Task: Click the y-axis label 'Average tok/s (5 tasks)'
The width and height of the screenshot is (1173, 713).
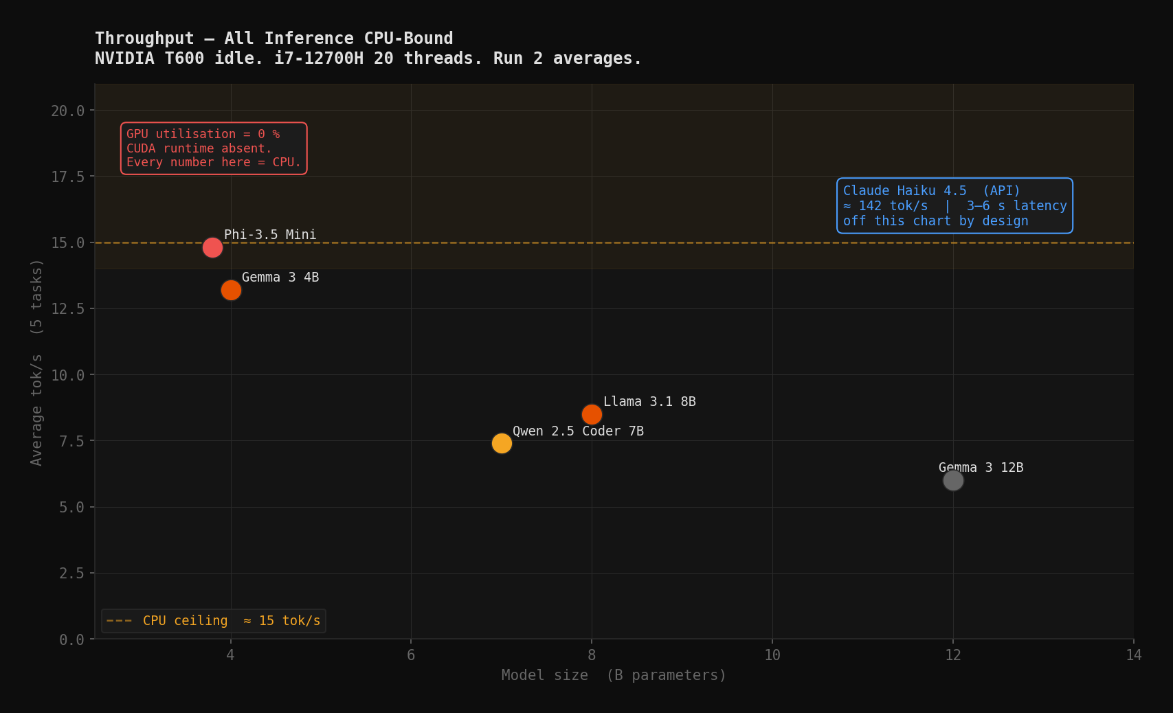Action: click(36, 362)
